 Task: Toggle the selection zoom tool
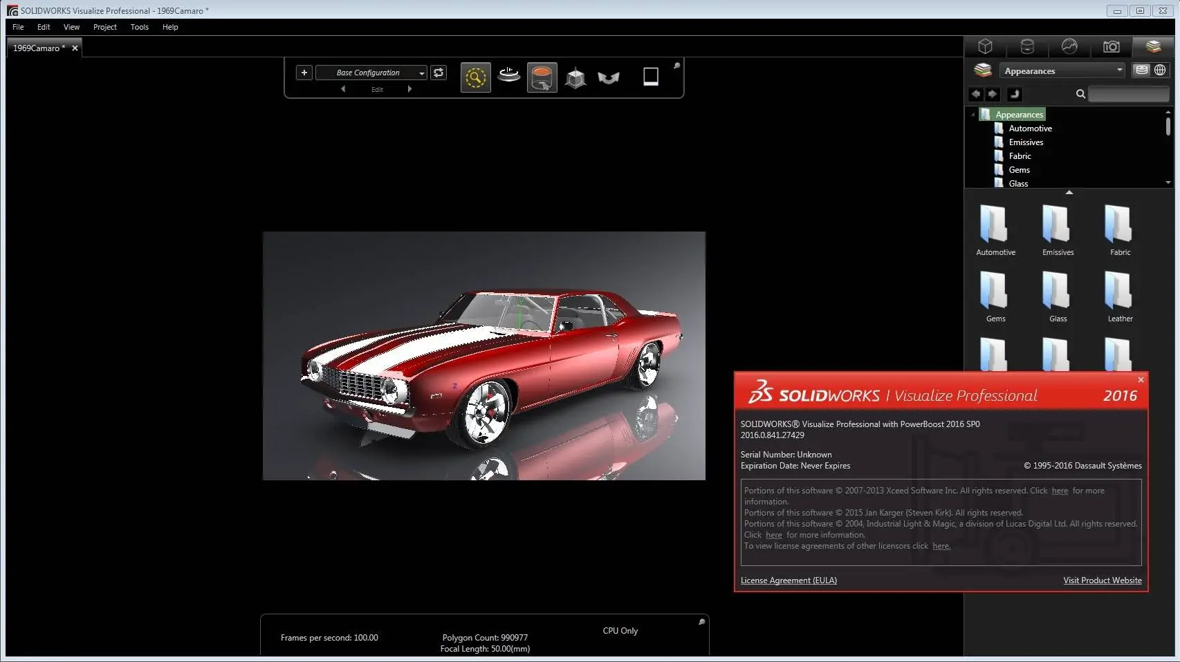[x=476, y=77]
